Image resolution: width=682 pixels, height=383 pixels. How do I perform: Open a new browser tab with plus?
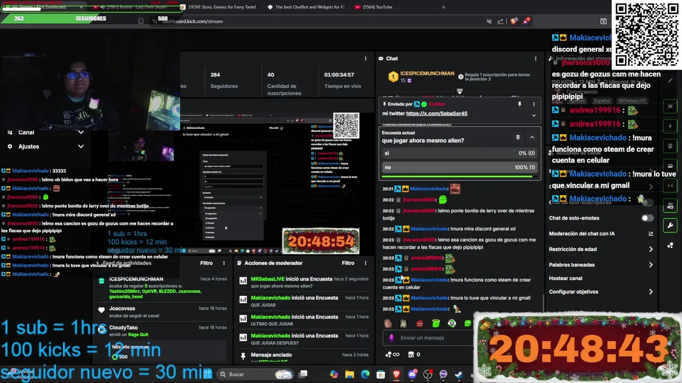[443, 7]
